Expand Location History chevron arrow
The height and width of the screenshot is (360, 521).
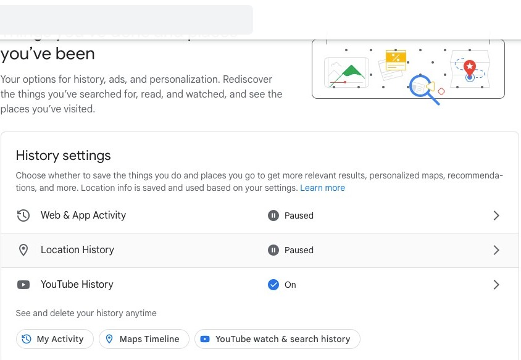click(496, 250)
